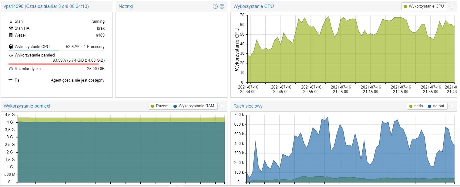
Task: Click the building icon beside Węzeł
Action: (11, 35)
